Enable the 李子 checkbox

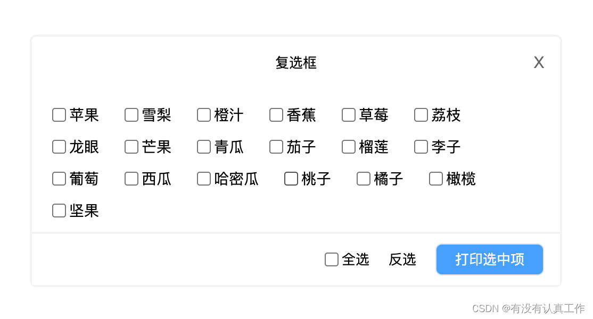421,147
